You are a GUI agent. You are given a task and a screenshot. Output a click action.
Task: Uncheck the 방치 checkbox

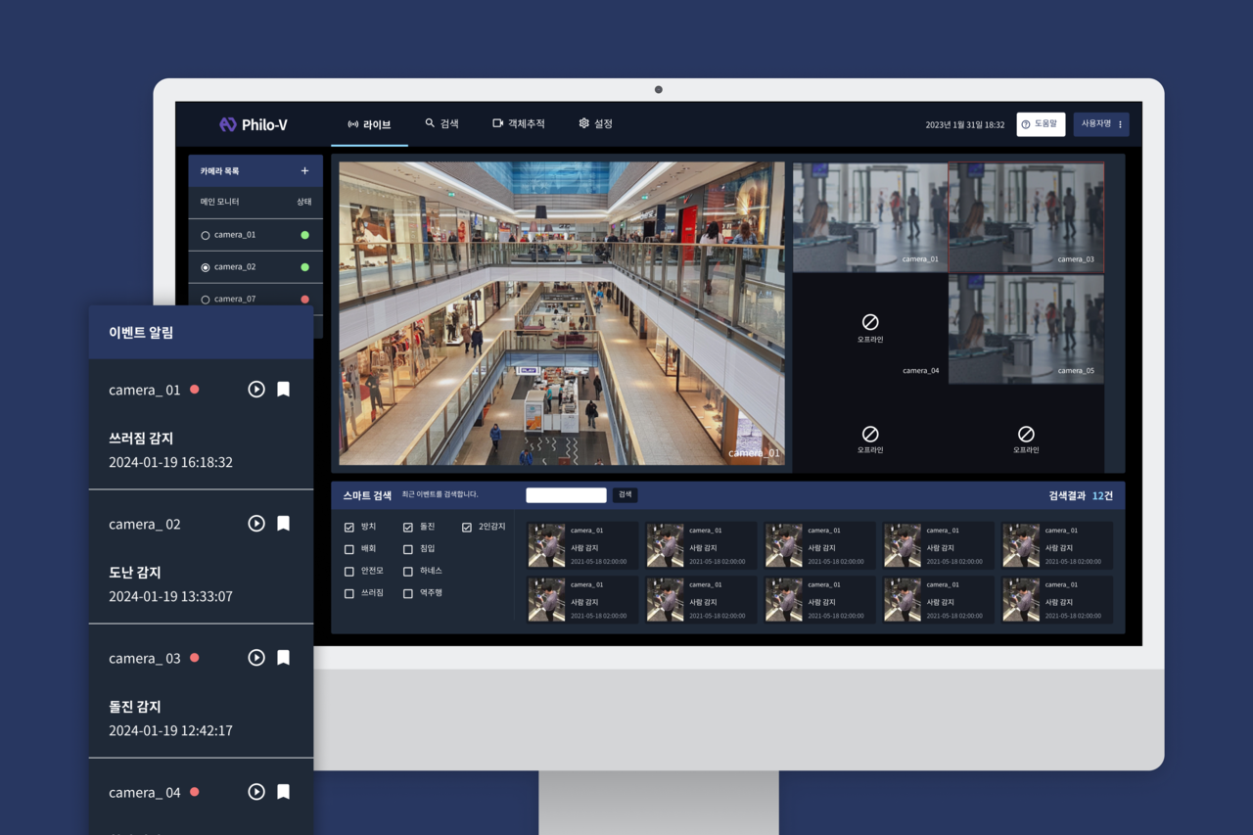pos(349,528)
